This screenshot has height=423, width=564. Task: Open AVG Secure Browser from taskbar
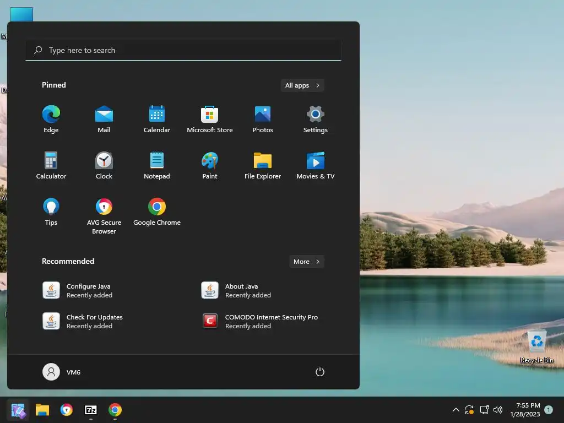[x=67, y=410]
